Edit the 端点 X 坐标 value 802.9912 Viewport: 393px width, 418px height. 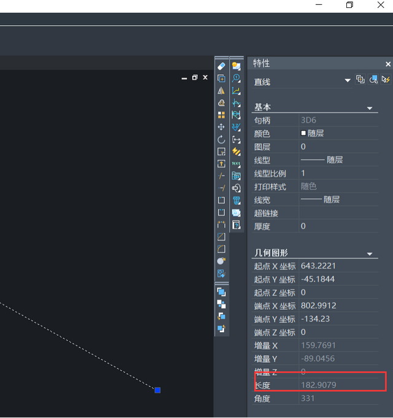click(x=338, y=306)
